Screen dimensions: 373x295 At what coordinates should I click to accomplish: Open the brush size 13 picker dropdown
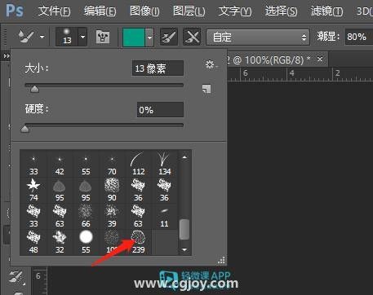click(82, 37)
